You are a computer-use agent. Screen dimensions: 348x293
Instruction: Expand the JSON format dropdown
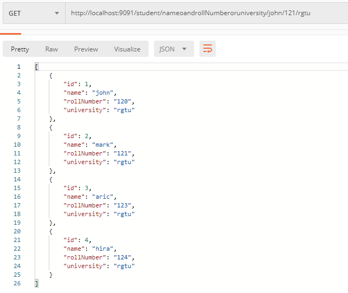(x=173, y=49)
